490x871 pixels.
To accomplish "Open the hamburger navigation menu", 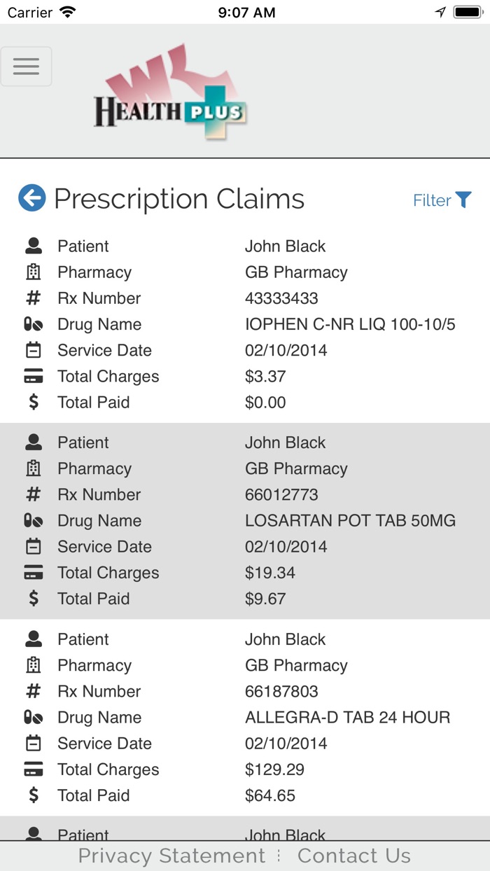I will click(27, 66).
